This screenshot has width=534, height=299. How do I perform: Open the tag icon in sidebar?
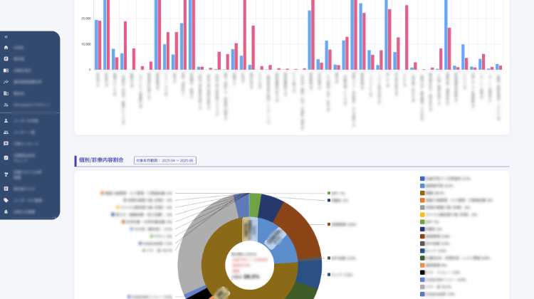point(6,200)
